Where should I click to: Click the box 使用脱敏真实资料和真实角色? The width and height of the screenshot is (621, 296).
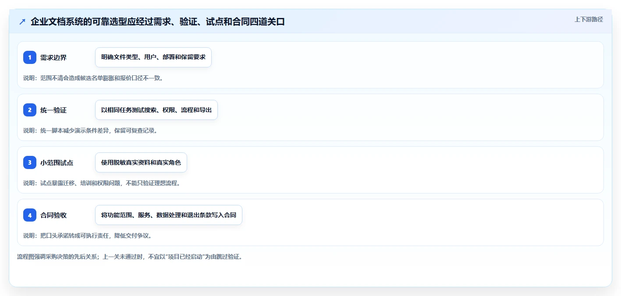pos(141,162)
